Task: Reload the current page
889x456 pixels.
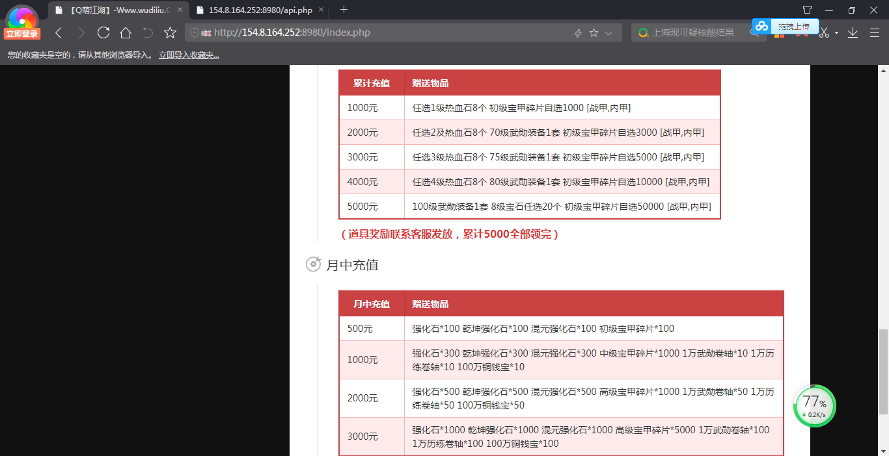Action: pyautogui.click(x=103, y=32)
